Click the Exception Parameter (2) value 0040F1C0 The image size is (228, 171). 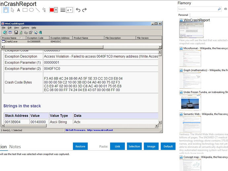point(52,69)
